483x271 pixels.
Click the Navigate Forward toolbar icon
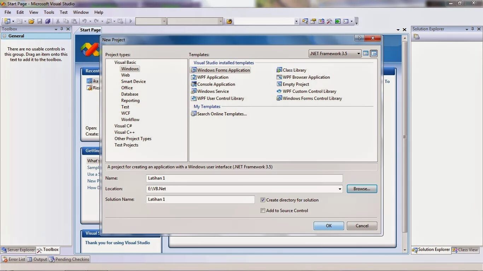[x=120, y=21]
